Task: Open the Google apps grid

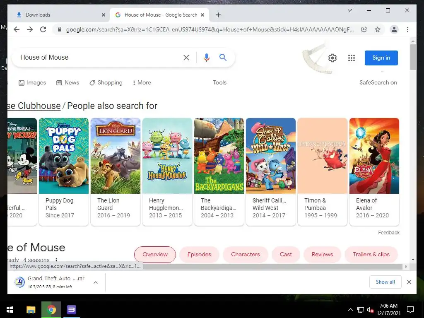Action: (x=351, y=58)
